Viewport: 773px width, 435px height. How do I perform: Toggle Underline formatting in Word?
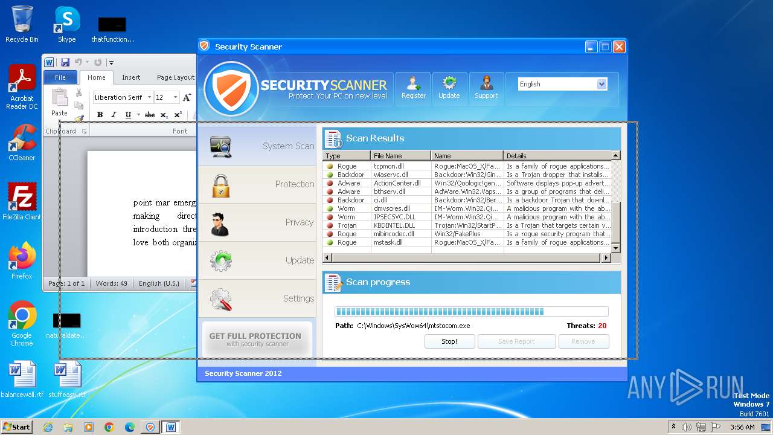pyautogui.click(x=128, y=115)
